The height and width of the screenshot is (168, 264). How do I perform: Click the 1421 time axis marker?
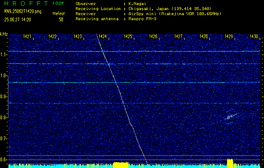click(27, 36)
